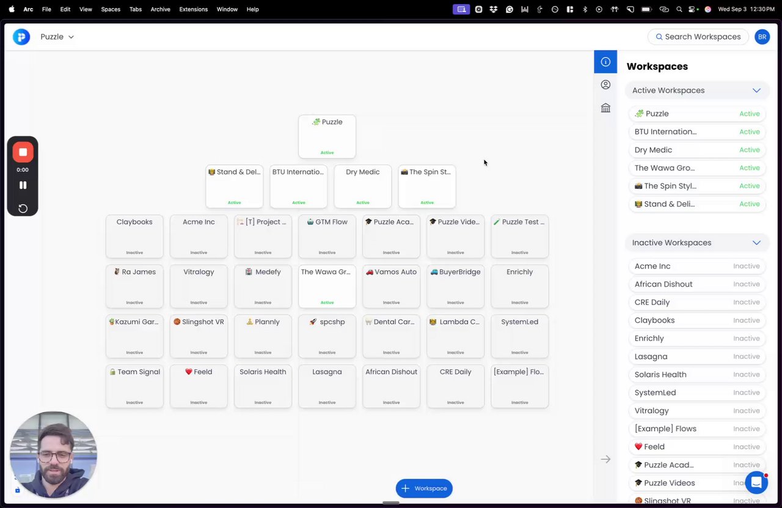Open the user profile icon in sidebar

pyautogui.click(x=605, y=85)
